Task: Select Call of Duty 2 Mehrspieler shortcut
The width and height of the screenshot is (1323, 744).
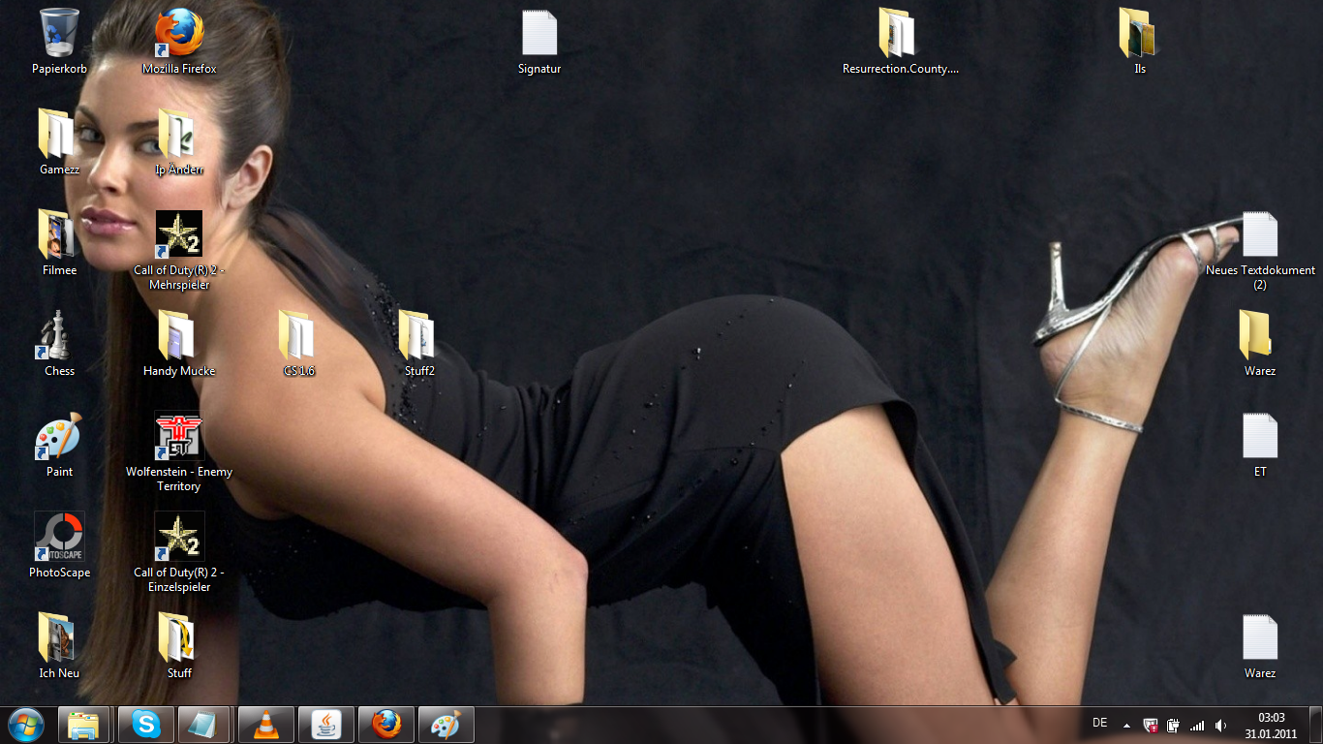Action: pyautogui.click(x=179, y=235)
